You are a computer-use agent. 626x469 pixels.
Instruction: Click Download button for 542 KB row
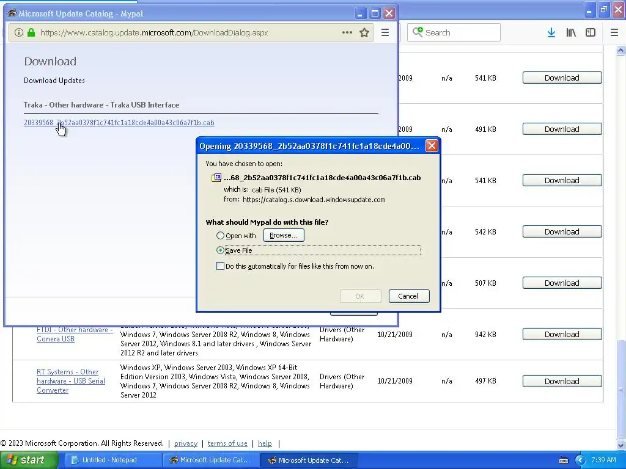coord(562,231)
